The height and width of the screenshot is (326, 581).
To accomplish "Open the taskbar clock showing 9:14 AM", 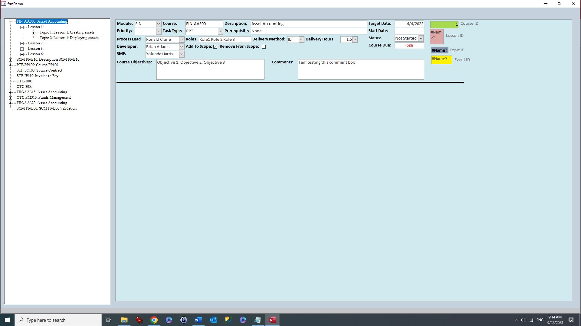I will [x=555, y=320].
